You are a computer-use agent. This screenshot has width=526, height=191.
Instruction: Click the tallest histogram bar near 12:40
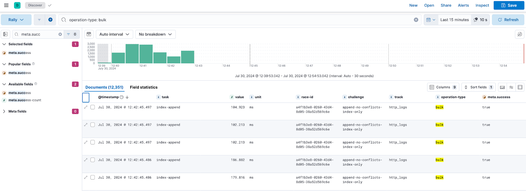[x=132, y=53]
